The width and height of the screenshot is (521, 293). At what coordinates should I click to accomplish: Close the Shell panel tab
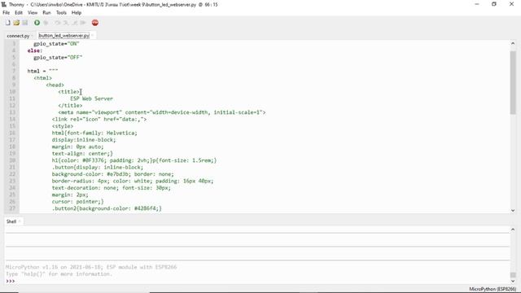tap(20, 221)
